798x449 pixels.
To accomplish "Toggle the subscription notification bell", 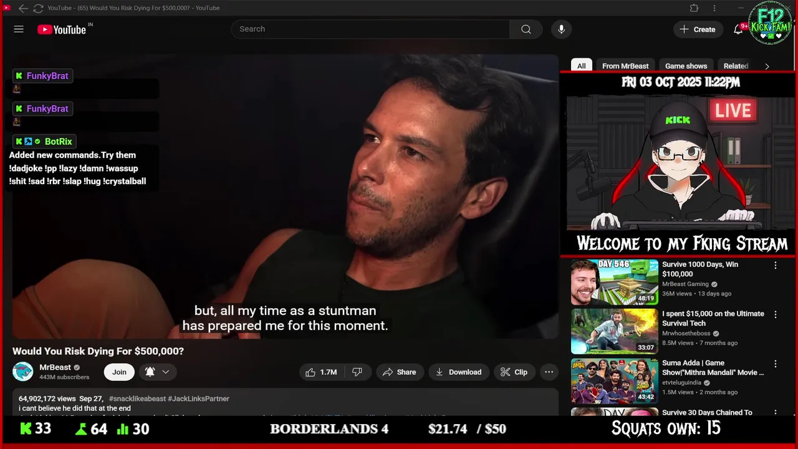I will (x=150, y=372).
